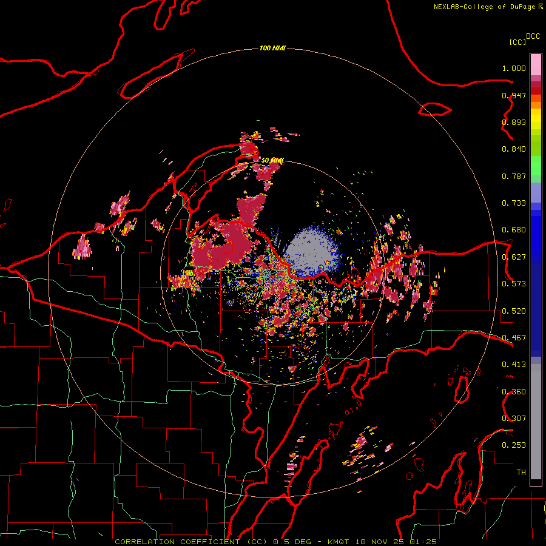Click legend value 0.947

point(514,95)
